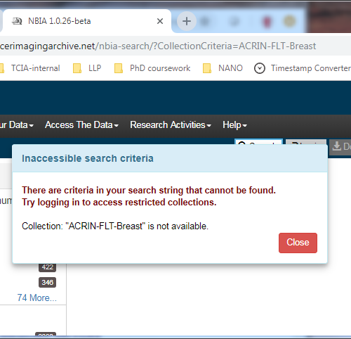The image size is (351, 339).
Task: Click the NBIA favicon on the browser tab
Action: (17, 21)
